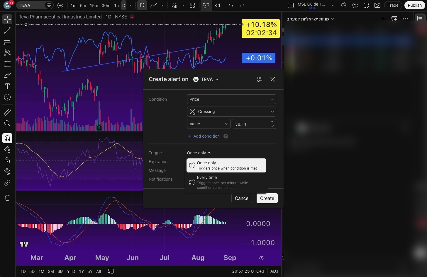
Task: Set chart range to 5Y
Action: click(90, 271)
